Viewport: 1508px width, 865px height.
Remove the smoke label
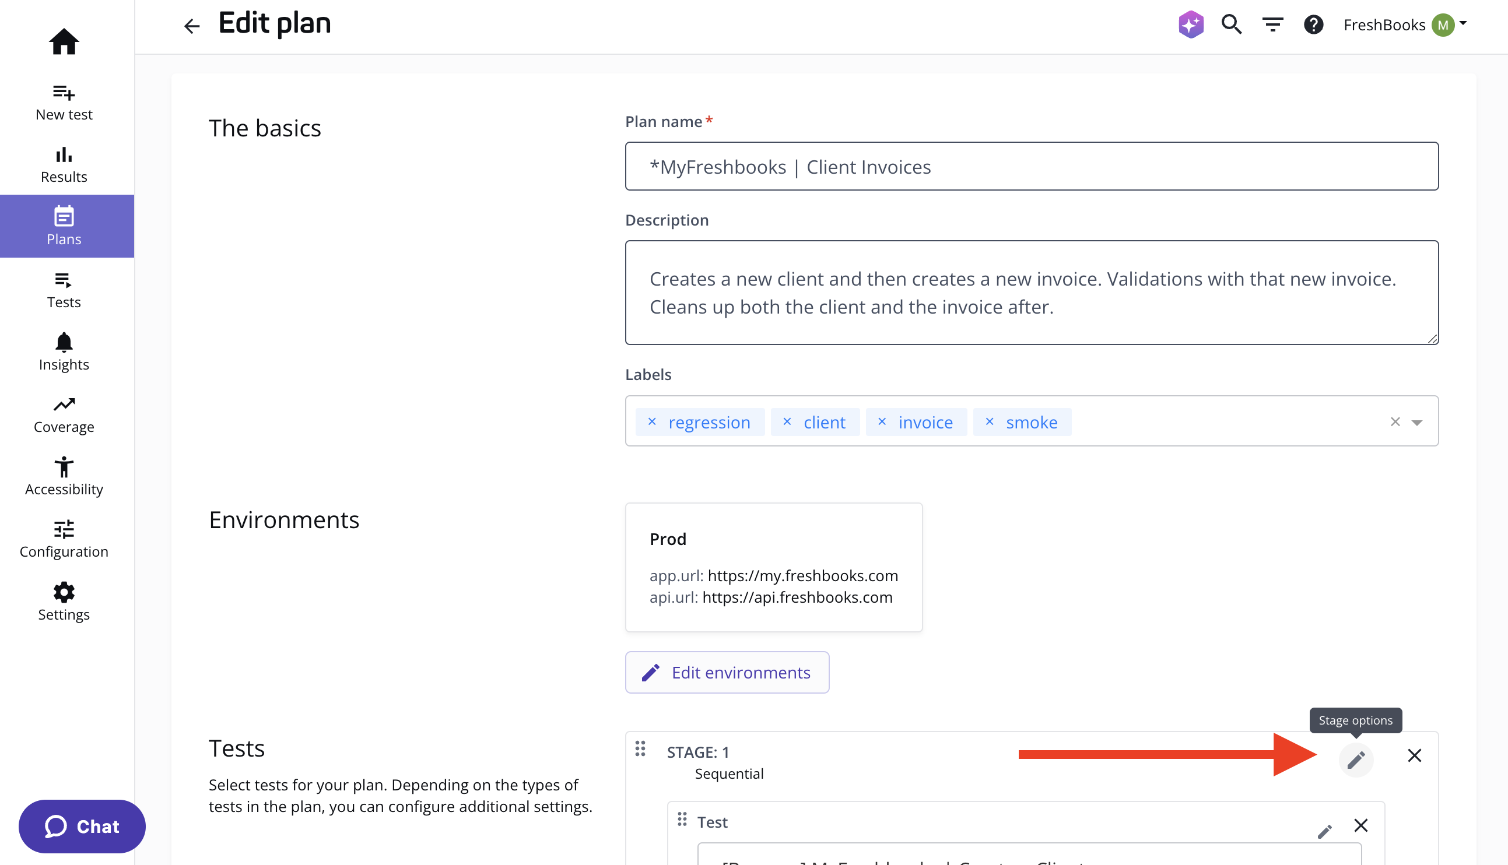(989, 422)
